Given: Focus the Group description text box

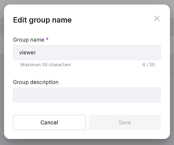Looking at the screenshot, I should pos(87,95).
